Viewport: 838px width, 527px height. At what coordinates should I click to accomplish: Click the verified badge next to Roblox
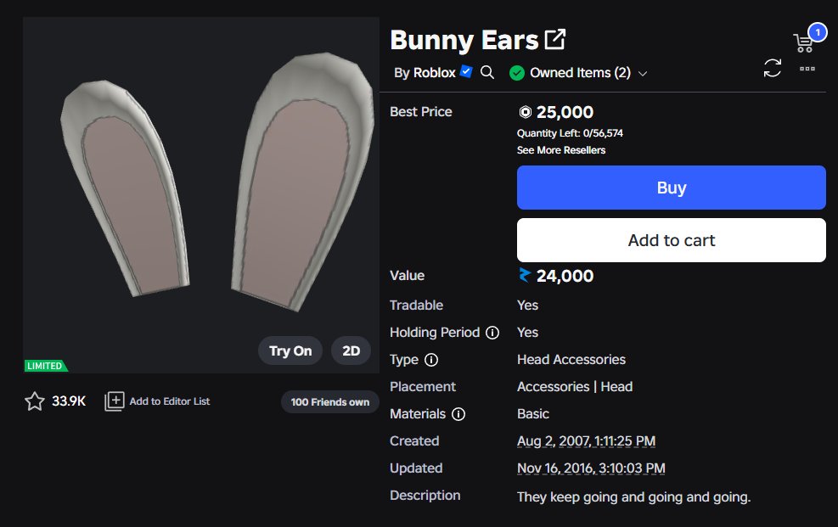click(x=466, y=71)
